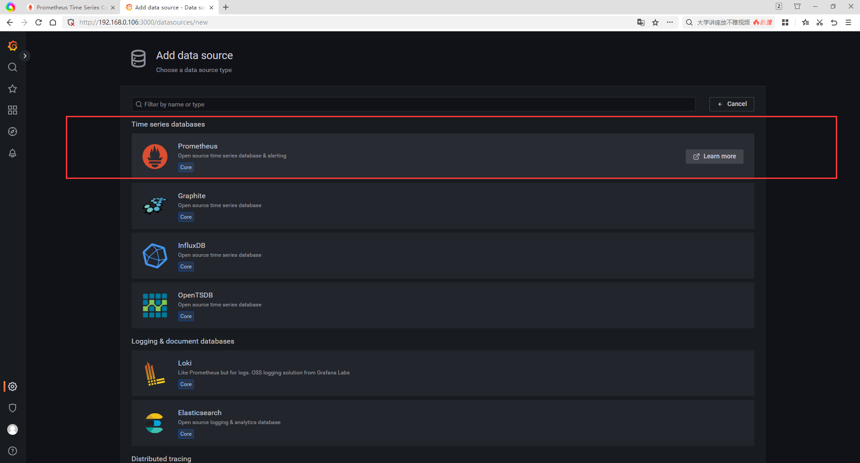Viewport: 860px width, 463px height.
Task: Open the Configuration gear icon in the sidebar
Action: [x=13, y=387]
